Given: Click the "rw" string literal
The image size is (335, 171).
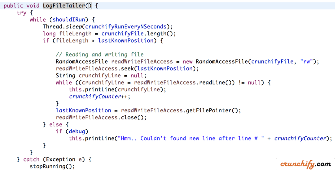Looking at the screenshot, I should (x=306, y=62).
